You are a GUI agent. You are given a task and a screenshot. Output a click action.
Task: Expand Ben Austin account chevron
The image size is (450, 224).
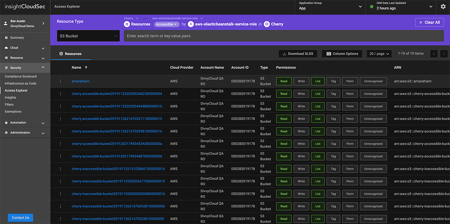43,24
